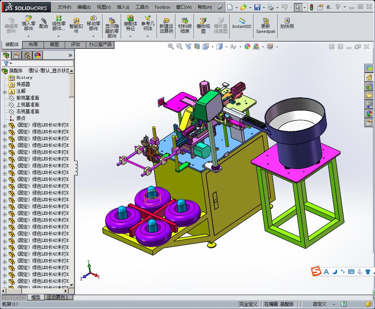Switch to the 评估 tab
Image resolution: width=375 pixels, height=309 pixels.
[x=75, y=45]
